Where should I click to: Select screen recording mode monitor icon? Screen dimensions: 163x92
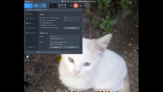click(28, 6)
